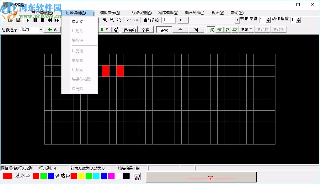This screenshot has width=320, height=184.
Task: Select the black color swatch
Action: point(126,176)
